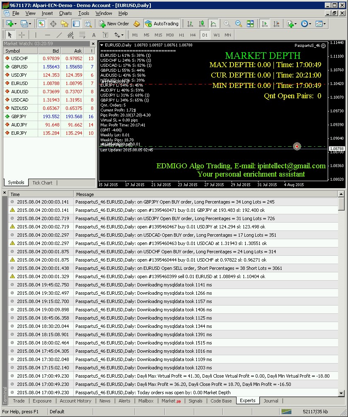The image size is (348, 417).
Task: Expand the Profiles dropdown arrow
Action: tap(30, 24)
